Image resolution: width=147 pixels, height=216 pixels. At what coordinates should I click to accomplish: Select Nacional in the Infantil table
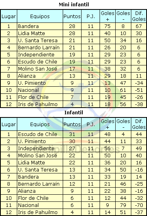tap(28, 205)
